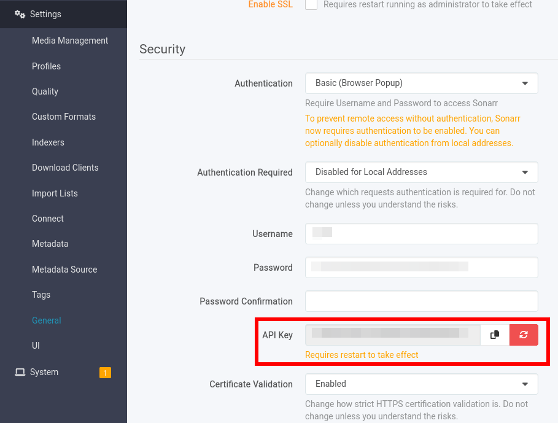The height and width of the screenshot is (423, 558).
Task: Open the Authentication dropdown
Action: pyautogui.click(x=421, y=83)
